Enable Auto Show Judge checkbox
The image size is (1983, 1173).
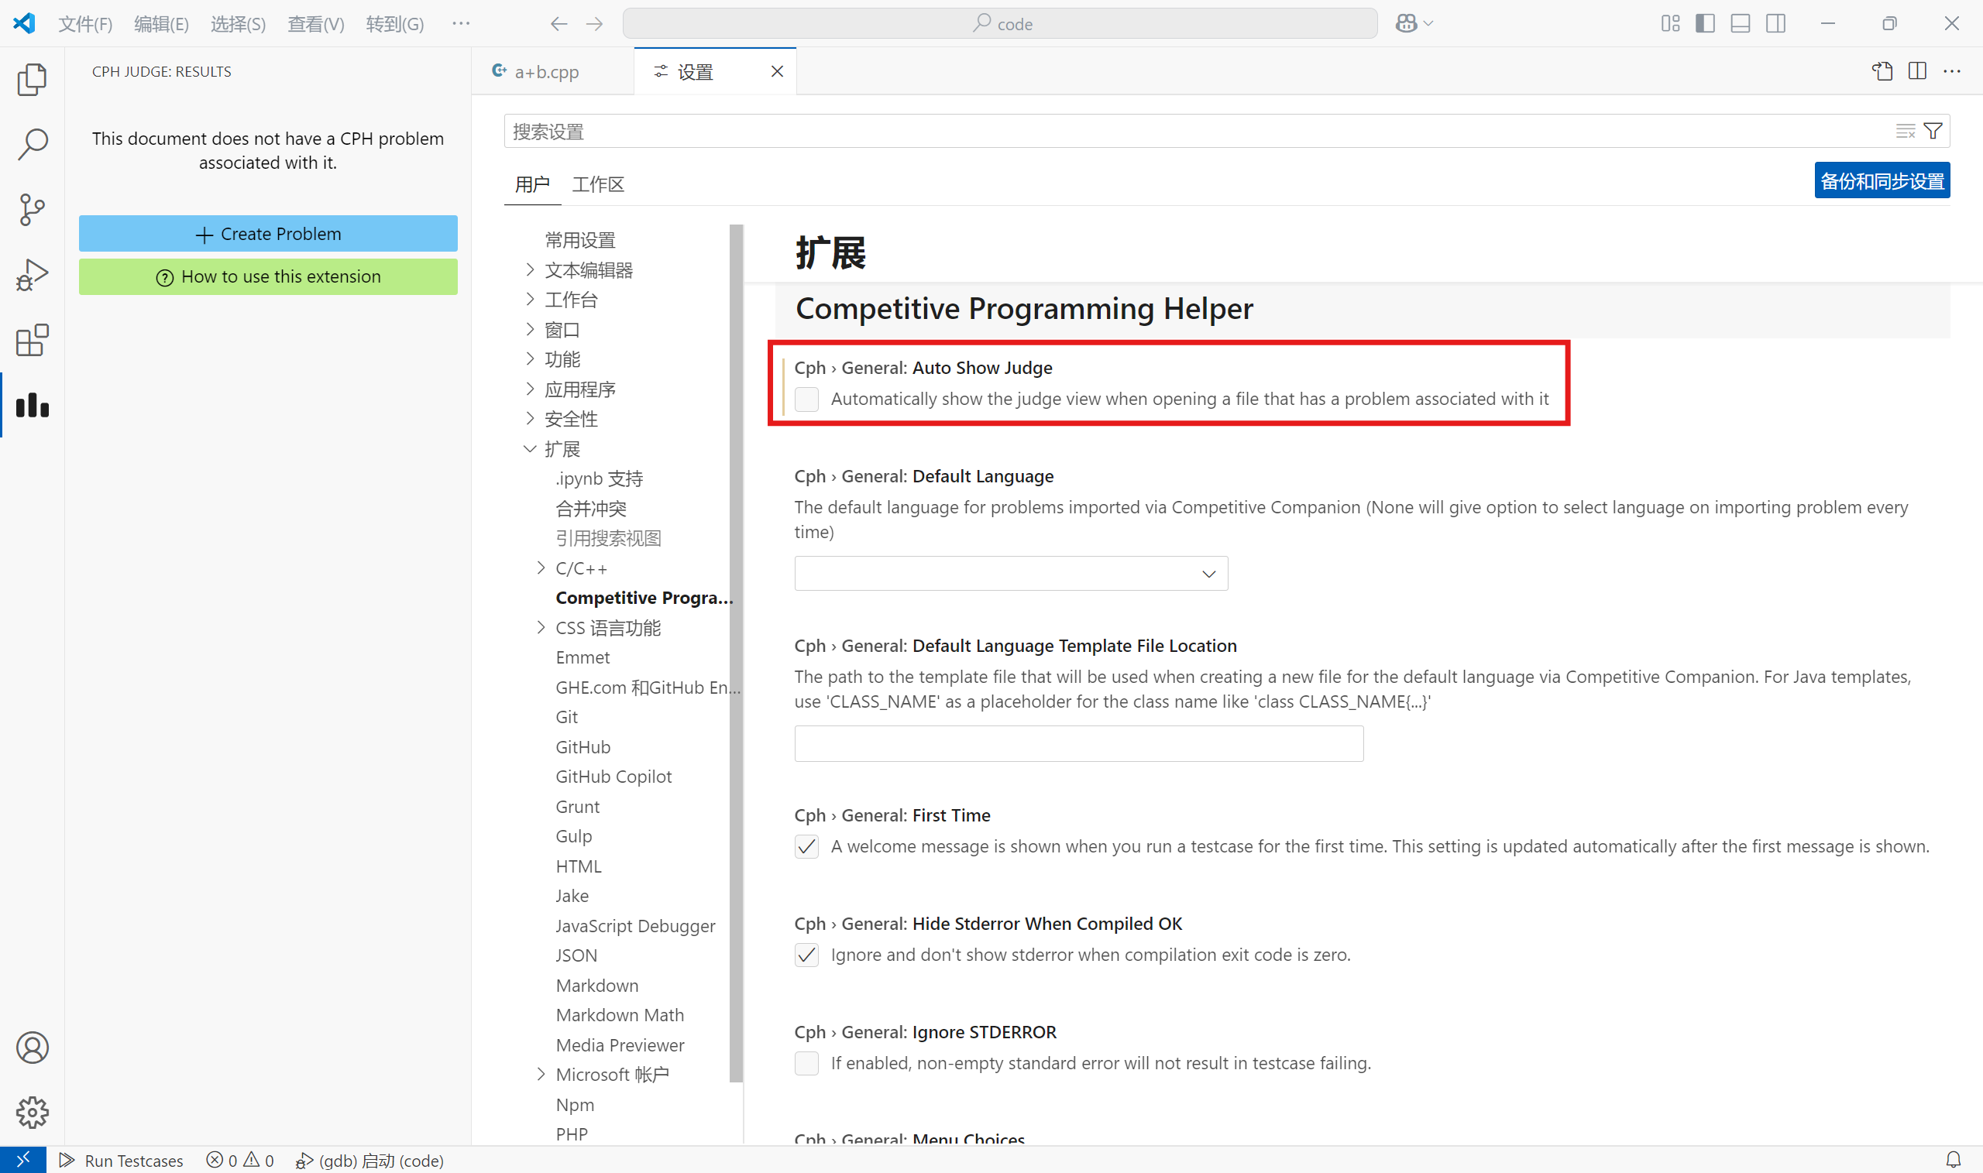[x=806, y=400]
